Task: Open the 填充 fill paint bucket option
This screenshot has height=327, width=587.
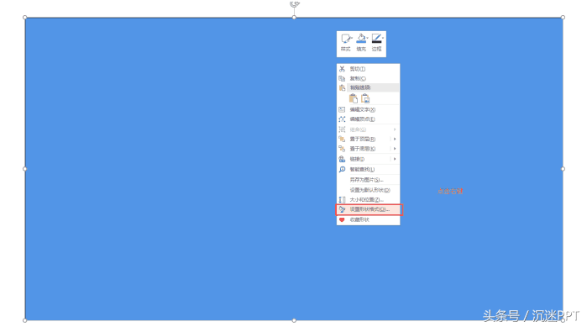Action: [361, 43]
